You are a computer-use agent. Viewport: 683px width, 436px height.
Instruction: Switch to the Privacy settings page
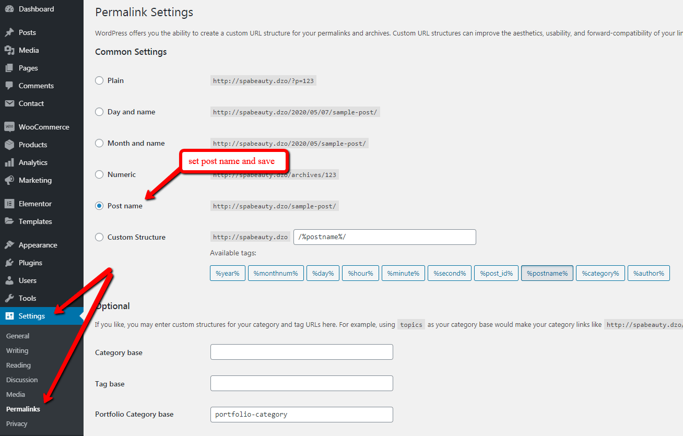[16, 424]
